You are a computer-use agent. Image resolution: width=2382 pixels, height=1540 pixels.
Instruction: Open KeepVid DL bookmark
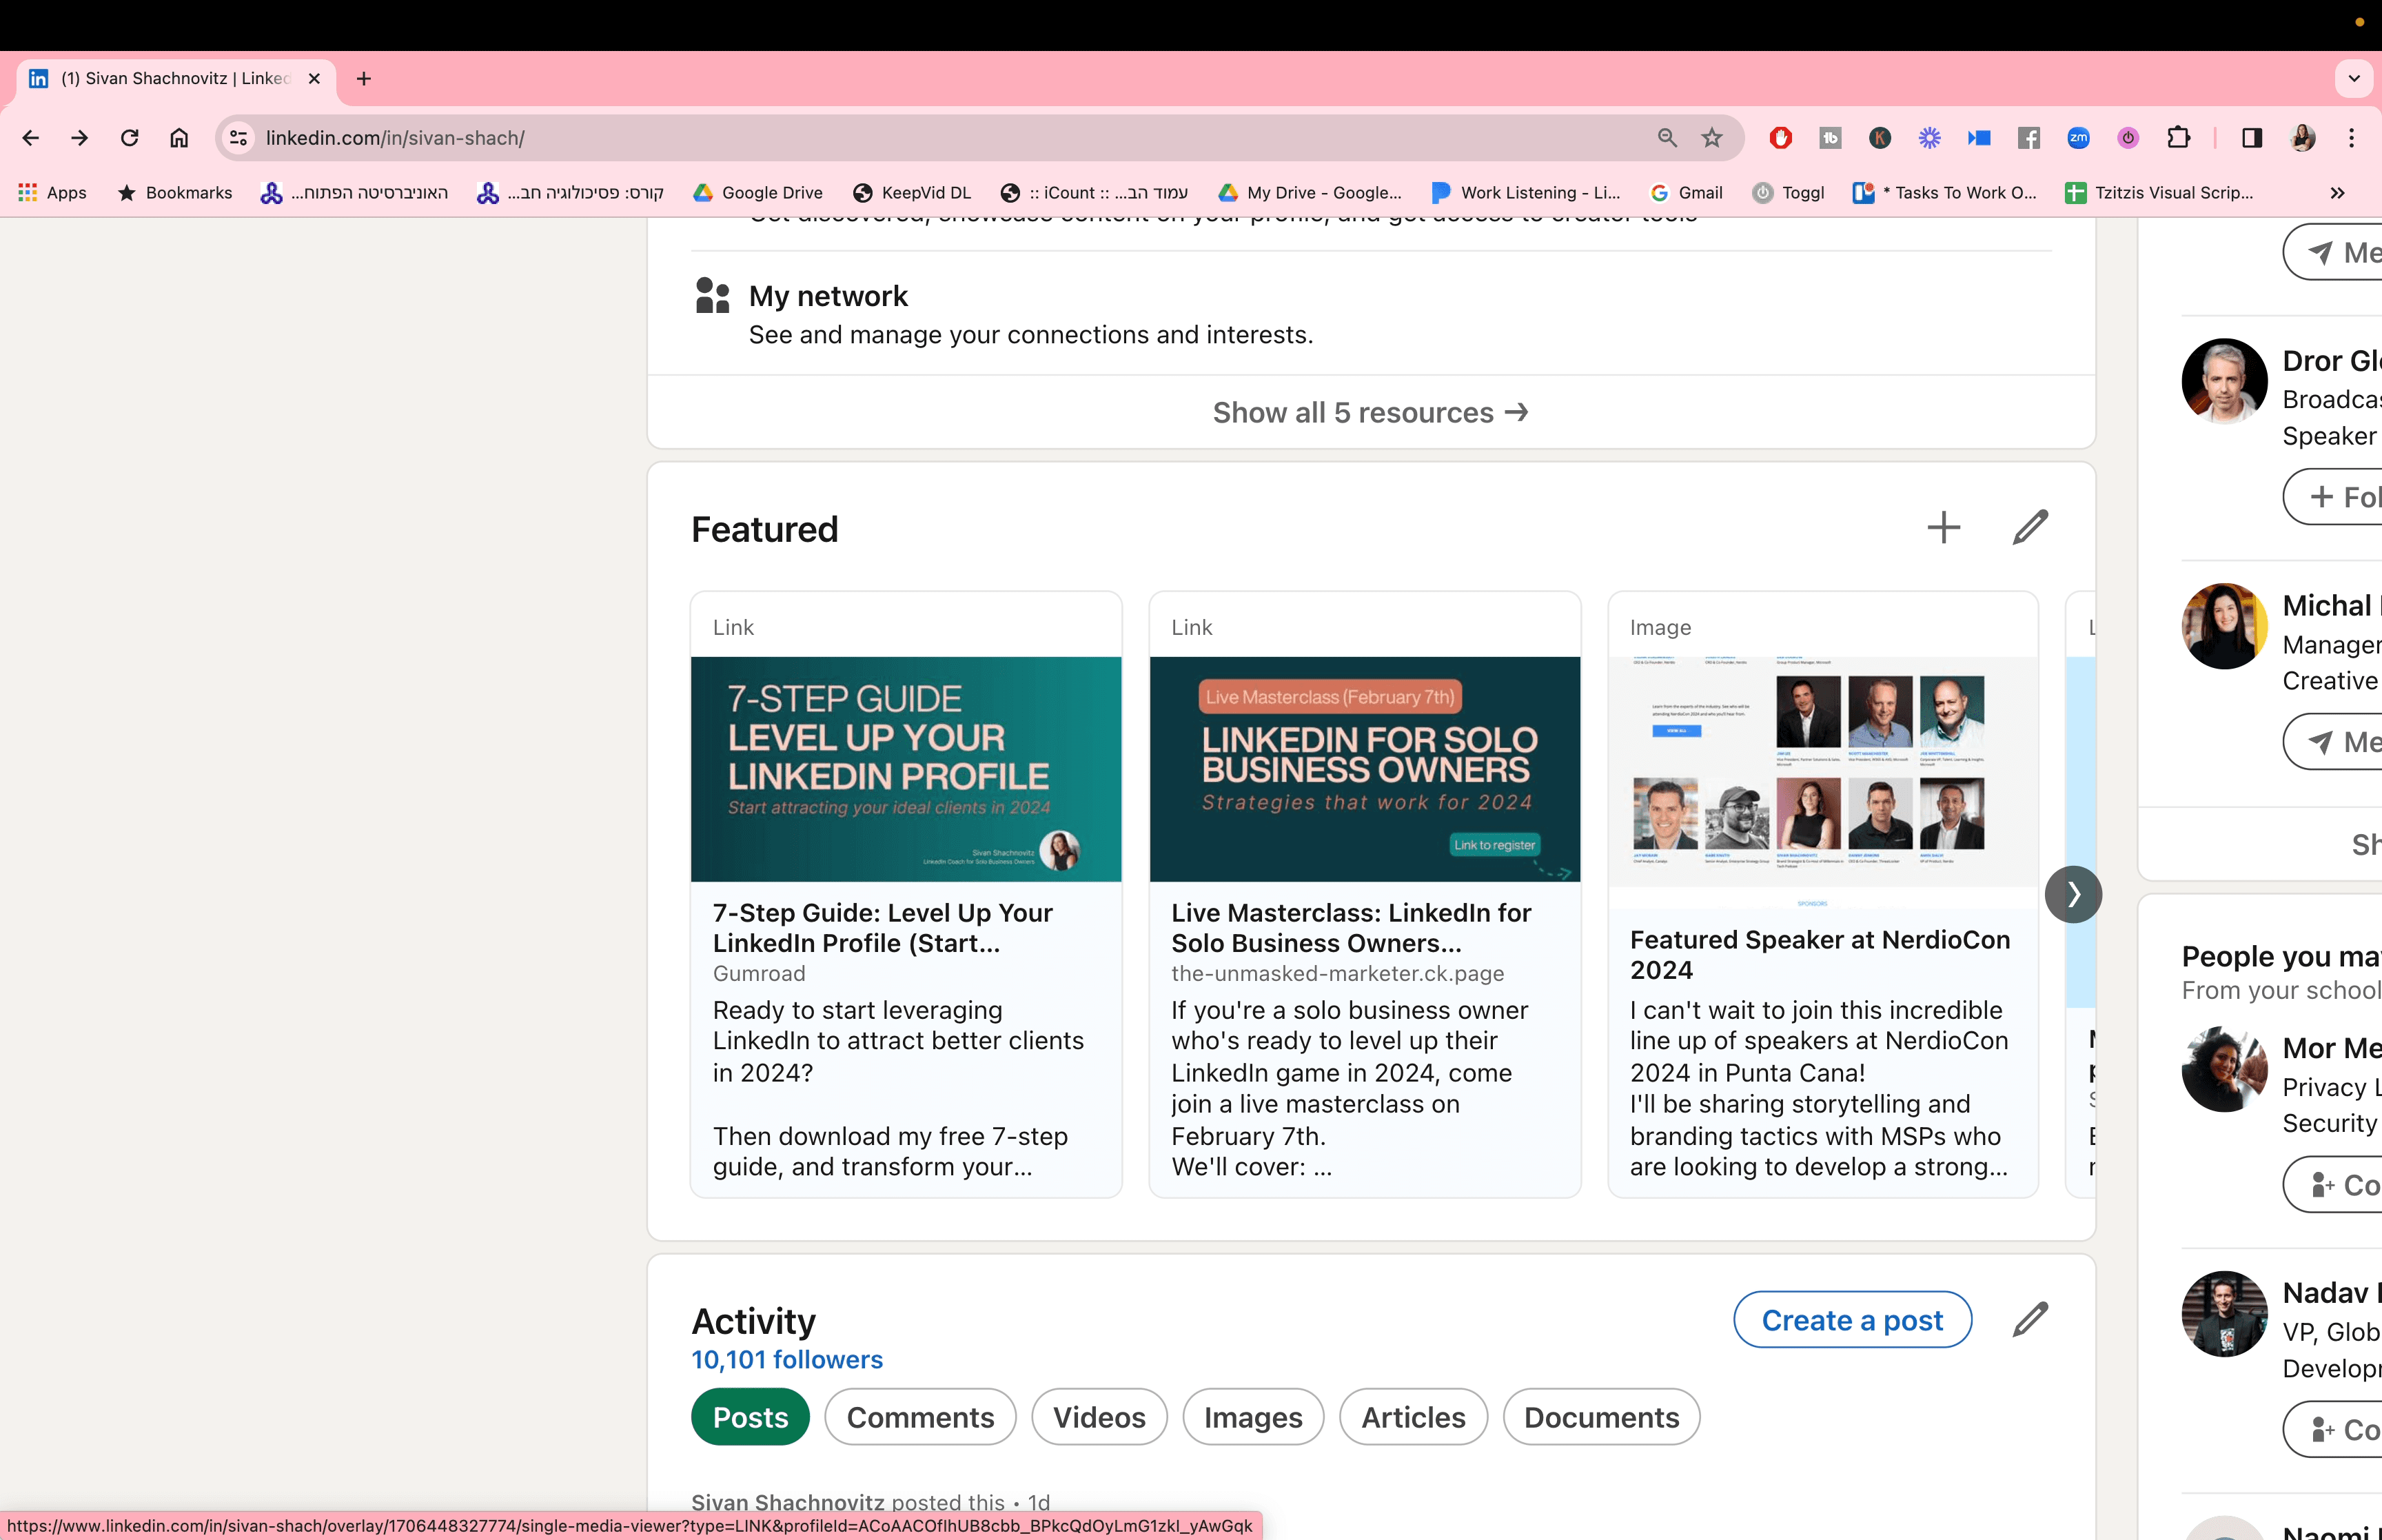913,193
